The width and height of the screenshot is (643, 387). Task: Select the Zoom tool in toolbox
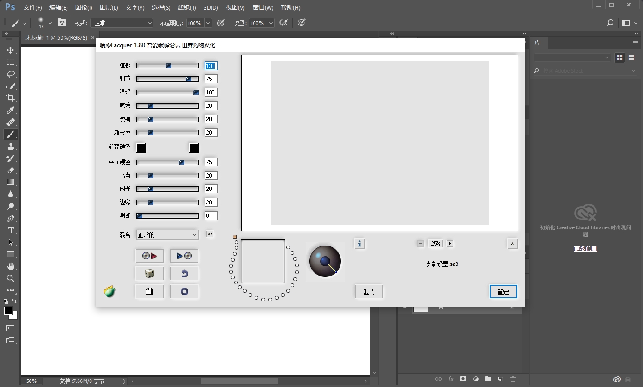click(11, 278)
